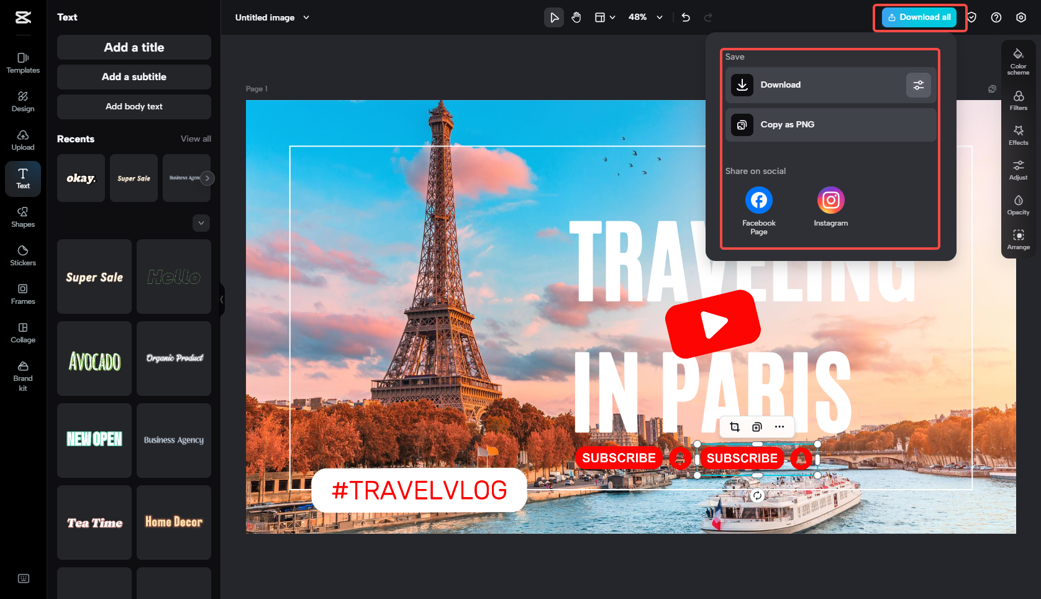This screenshot has width=1041, height=599.
Task: Select the Text sidebar tab
Action: pyautogui.click(x=23, y=179)
